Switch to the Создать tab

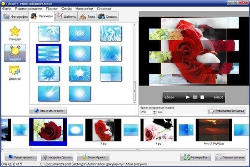107,16
